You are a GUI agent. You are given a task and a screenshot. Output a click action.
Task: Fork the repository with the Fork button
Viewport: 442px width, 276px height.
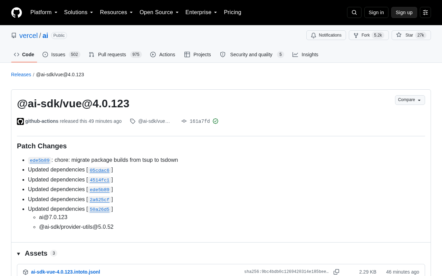pyautogui.click(x=369, y=35)
